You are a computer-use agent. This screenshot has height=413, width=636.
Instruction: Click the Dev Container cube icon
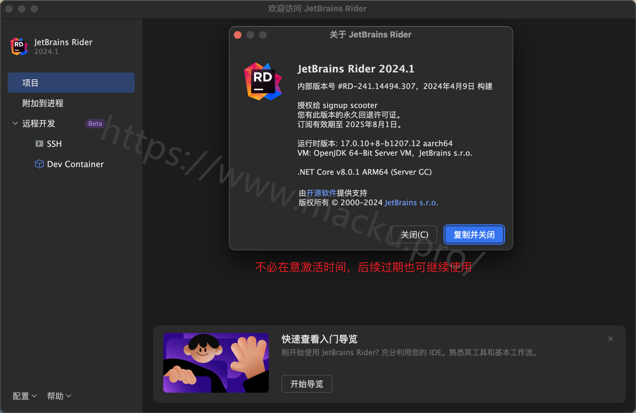point(39,164)
